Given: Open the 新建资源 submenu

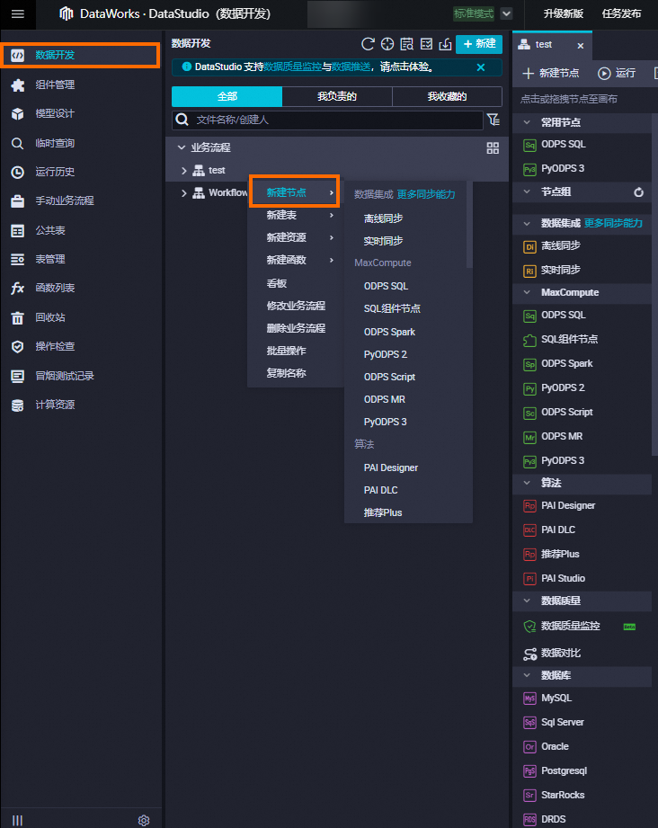Looking at the screenshot, I should [x=296, y=237].
